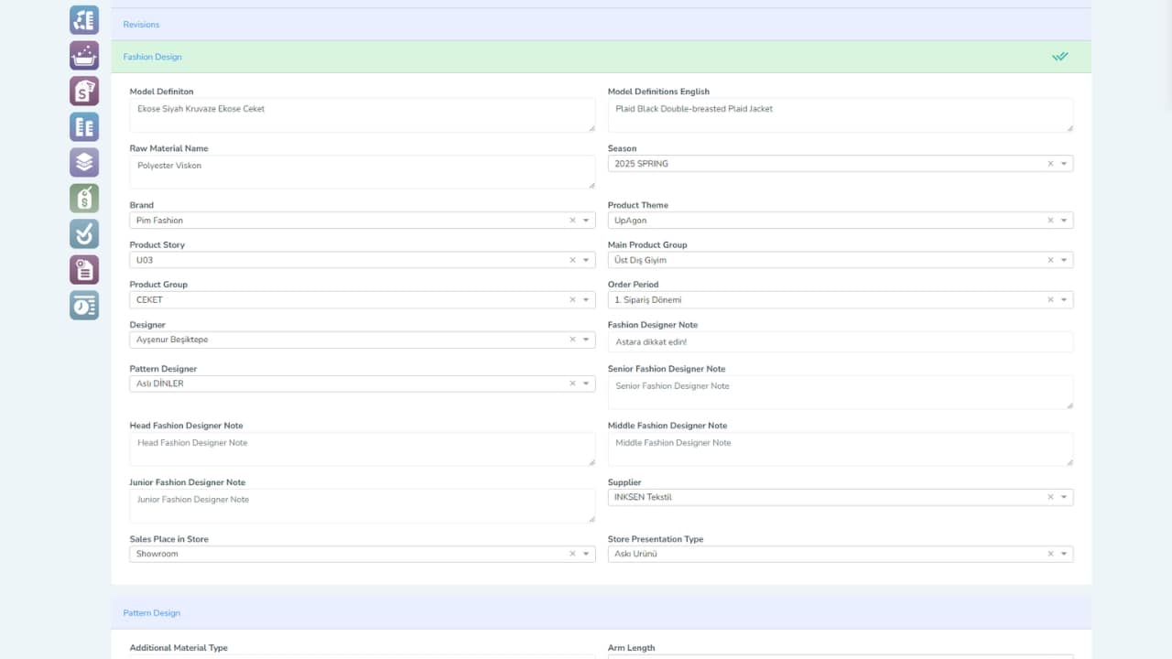The height and width of the screenshot is (659, 1172).
Task: Click the wash basin icon in sidebar
Action: click(84, 56)
